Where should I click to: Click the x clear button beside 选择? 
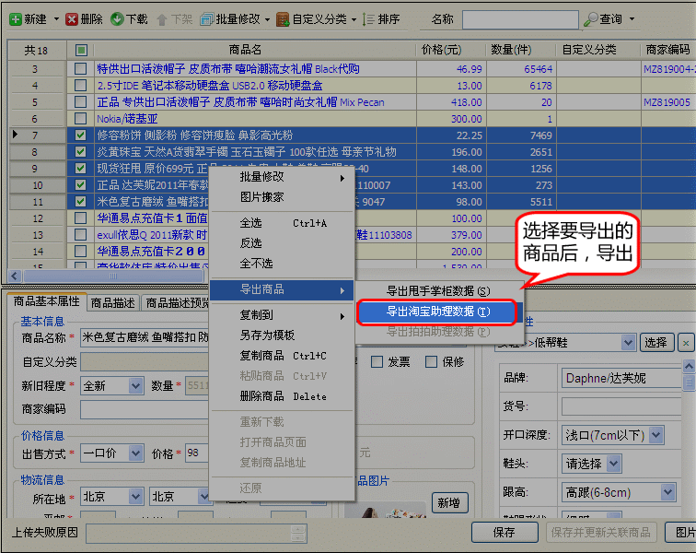686,343
